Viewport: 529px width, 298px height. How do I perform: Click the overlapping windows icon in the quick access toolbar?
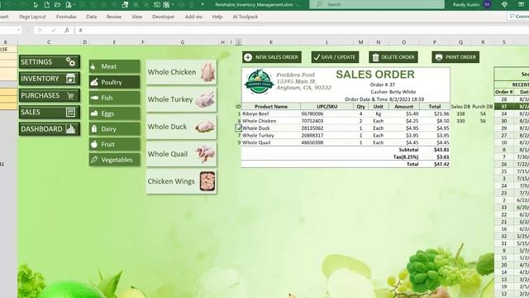(x=125, y=5)
